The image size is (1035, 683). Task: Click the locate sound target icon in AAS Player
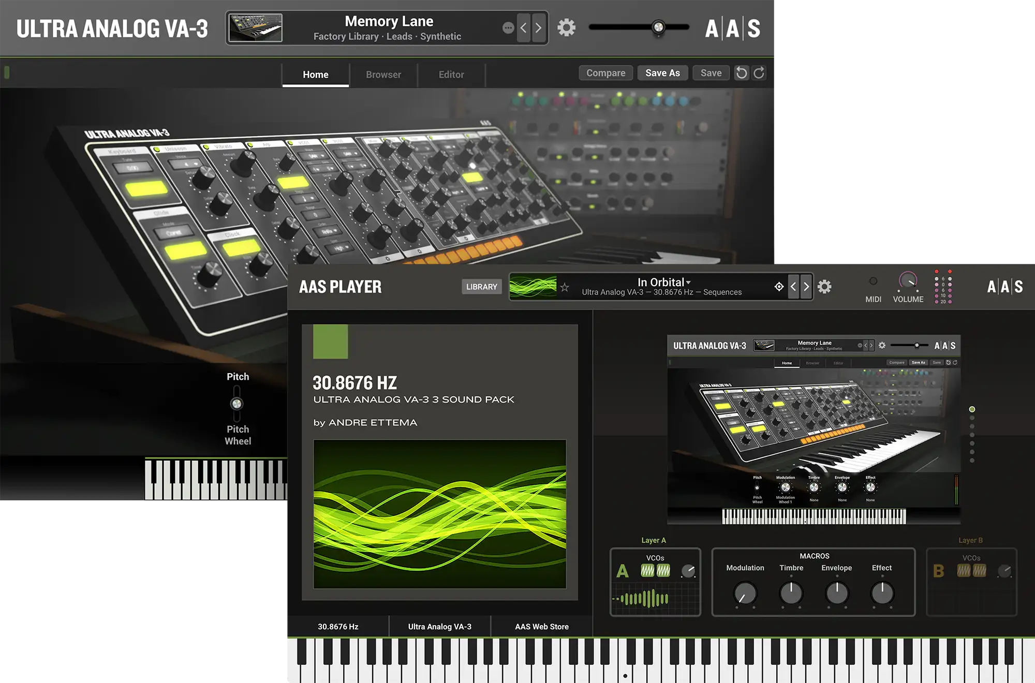pyautogui.click(x=779, y=287)
